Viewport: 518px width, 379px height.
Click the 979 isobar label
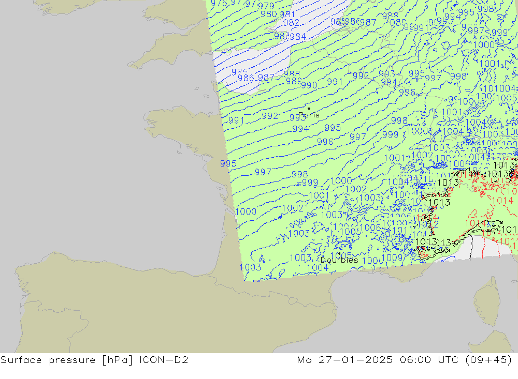tap(266, 6)
